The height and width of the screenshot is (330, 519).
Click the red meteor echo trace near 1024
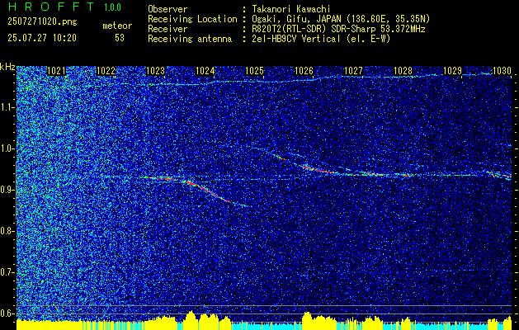[x=207, y=191]
